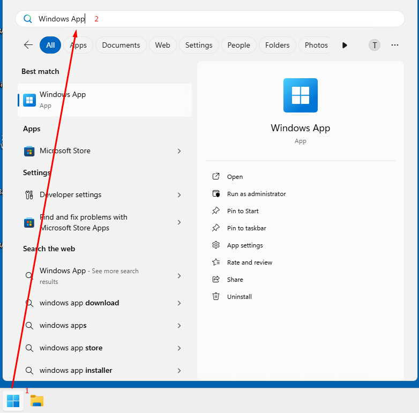The width and height of the screenshot is (419, 413).
Task: Expand the Microsoft Store result chevron
Action: coord(179,151)
